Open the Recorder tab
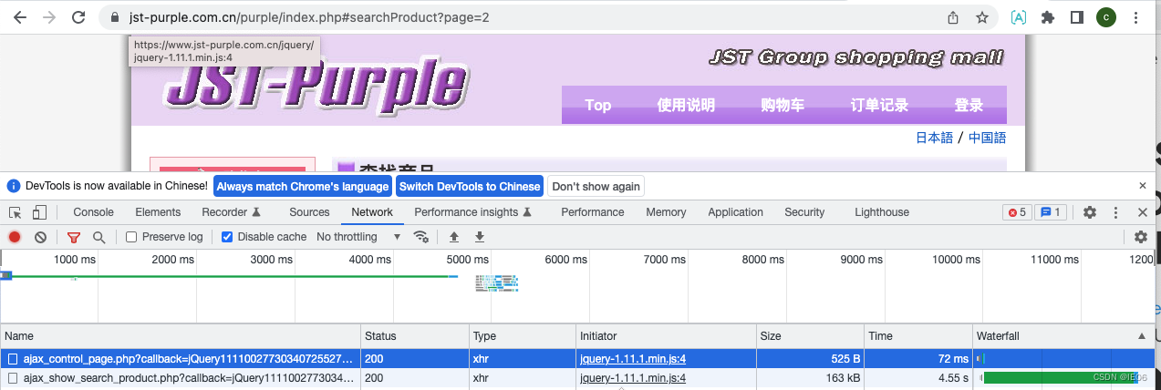 tap(232, 212)
